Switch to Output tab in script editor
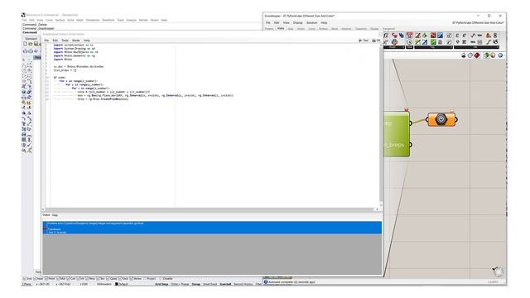Viewport: 530px width, 298px height. point(46,215)
